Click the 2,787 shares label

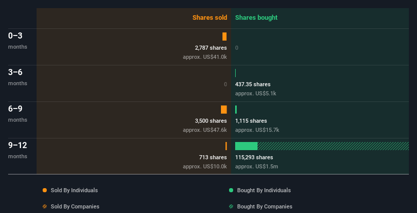pyautogui.click(x=211, y=48)
